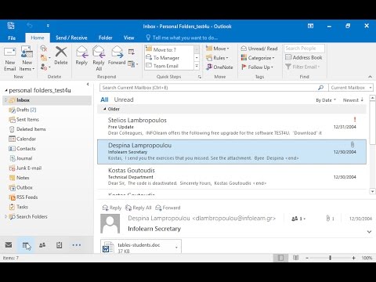Collapse the folder pane arrow

[88, 84]
